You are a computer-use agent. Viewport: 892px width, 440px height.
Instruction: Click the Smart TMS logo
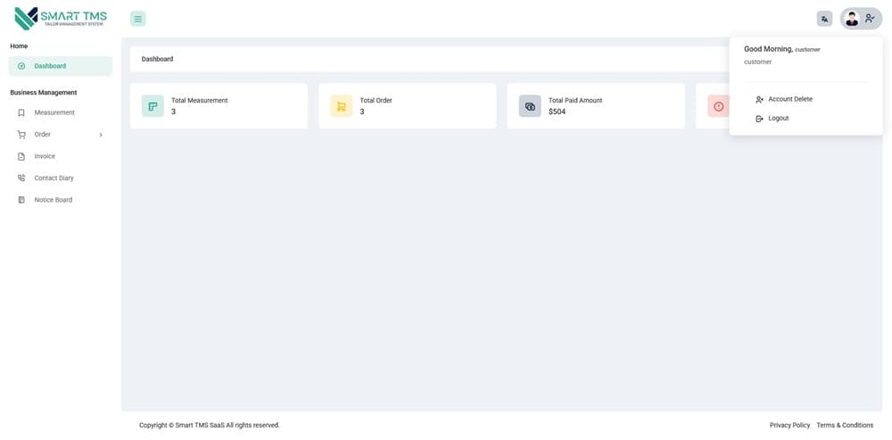(x=61, y=18)
